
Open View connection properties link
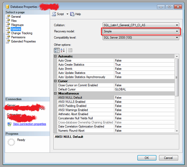point(29,124)
